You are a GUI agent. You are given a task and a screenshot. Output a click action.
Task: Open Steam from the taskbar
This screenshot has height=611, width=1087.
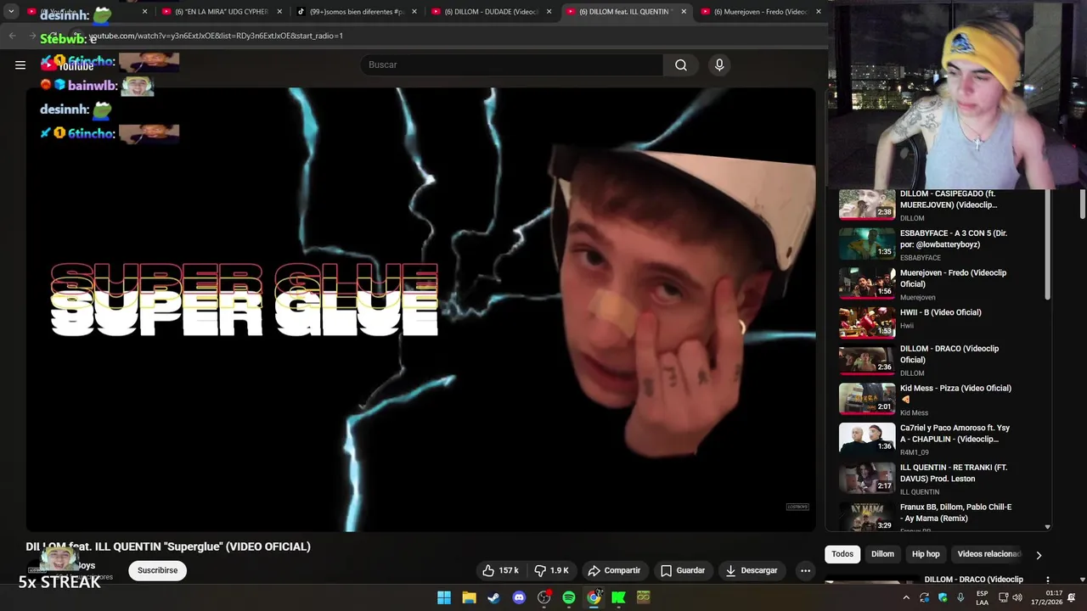493,597
